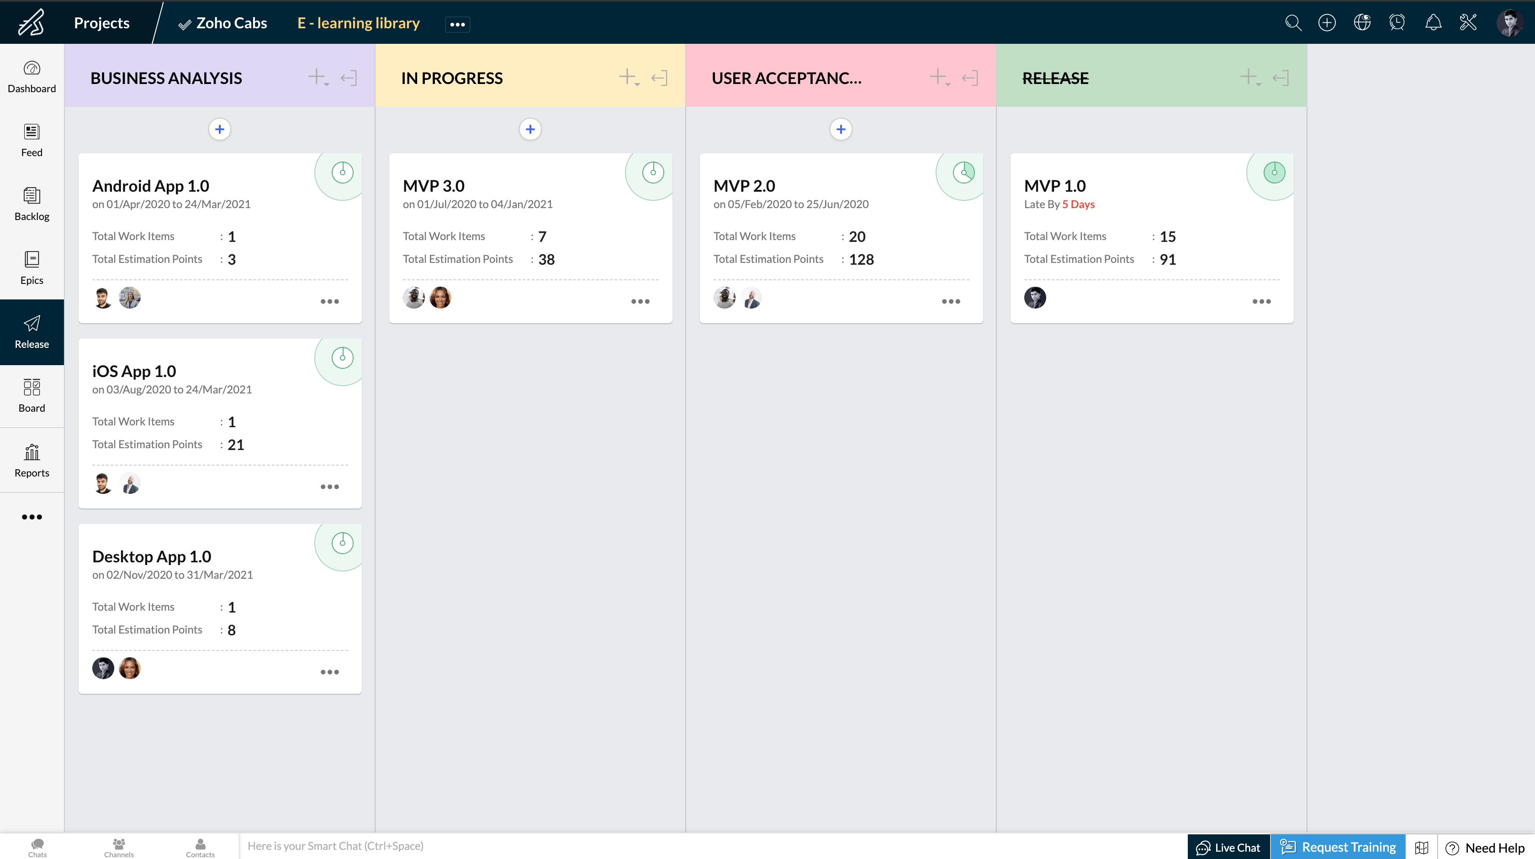The height and width of the screenshot is (859, 1535).
Task: Open more projects ellipsis in top bar
Action: (457, 24)
